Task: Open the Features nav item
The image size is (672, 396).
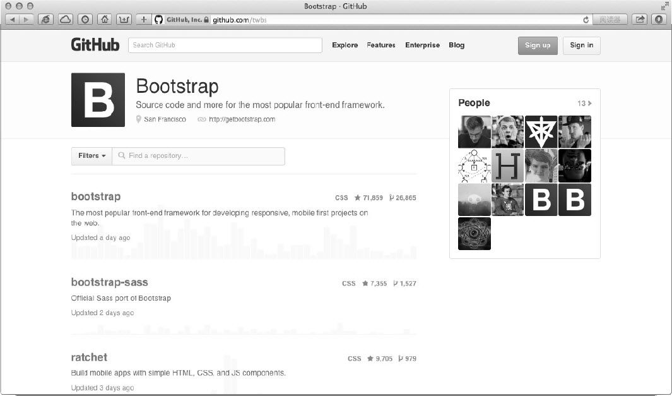Action: point(381,45)
